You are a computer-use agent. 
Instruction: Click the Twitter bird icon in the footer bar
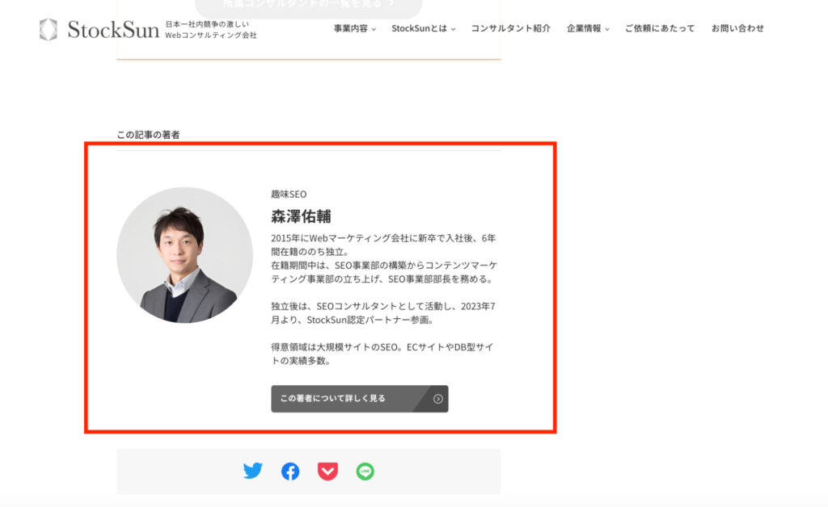tap(253, 471)
